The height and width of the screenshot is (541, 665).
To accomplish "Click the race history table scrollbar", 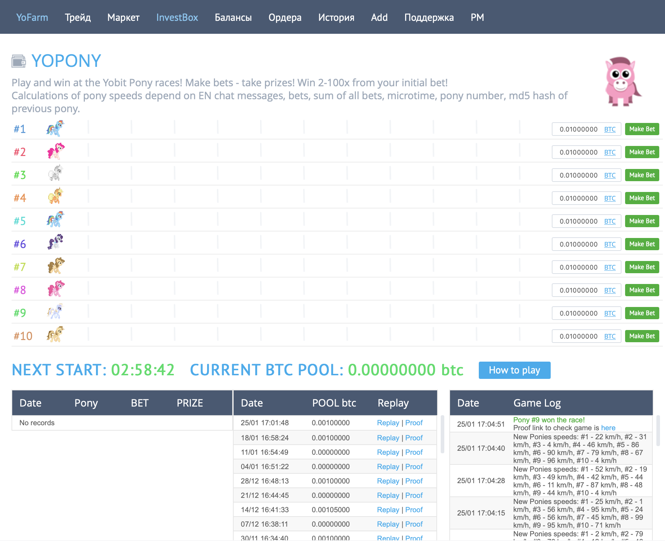I will pos(442,434).
